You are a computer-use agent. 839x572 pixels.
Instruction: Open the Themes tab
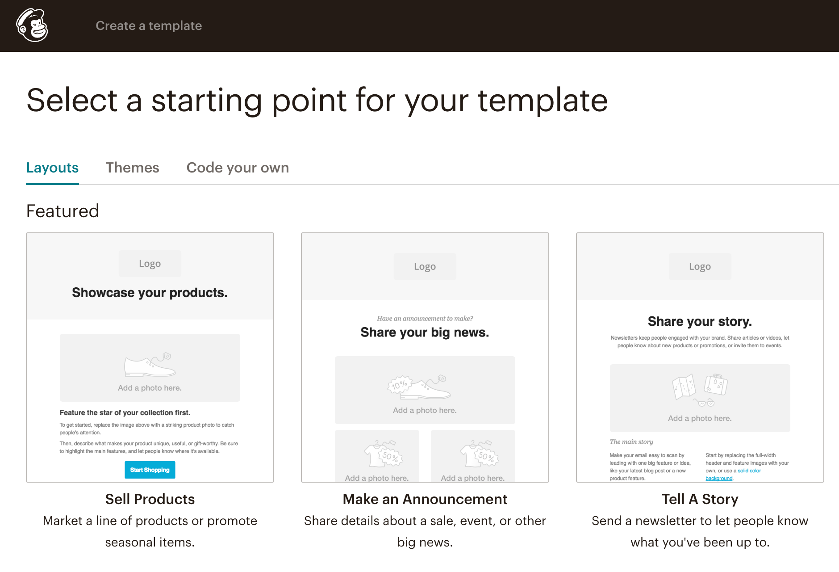[132, 168]
